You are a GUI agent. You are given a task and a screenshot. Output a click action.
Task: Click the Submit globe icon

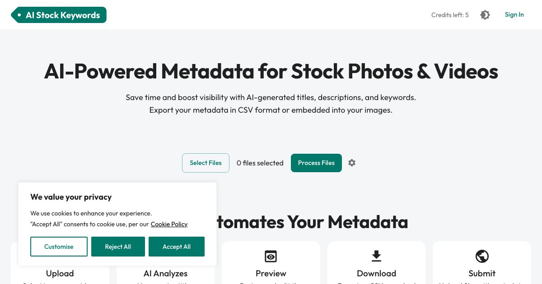point(482,256)
